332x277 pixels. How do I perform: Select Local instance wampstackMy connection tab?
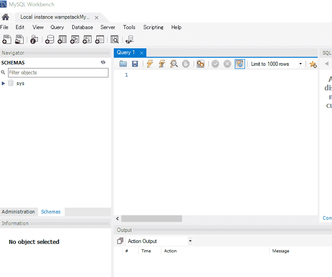pyautogui.click(x=55, y=17)
